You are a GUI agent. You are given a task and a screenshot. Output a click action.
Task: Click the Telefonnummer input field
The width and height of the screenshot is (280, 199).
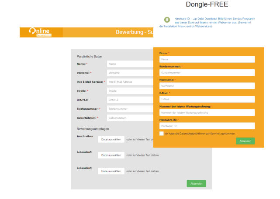(x=130, y=109)
